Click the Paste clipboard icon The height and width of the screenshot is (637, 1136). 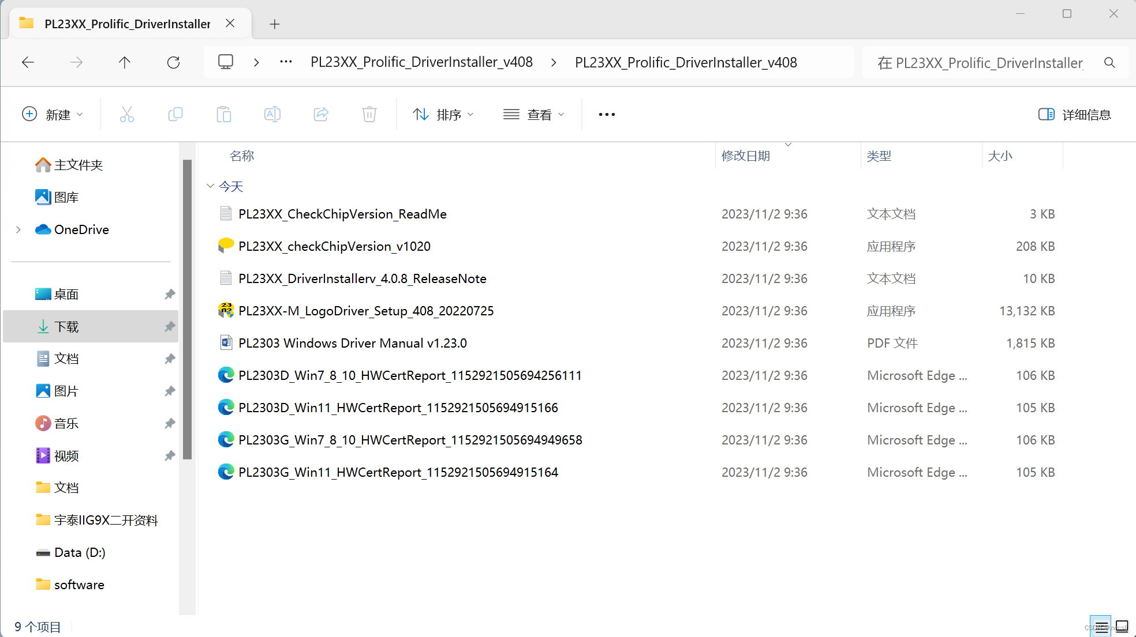pos(223,114)
